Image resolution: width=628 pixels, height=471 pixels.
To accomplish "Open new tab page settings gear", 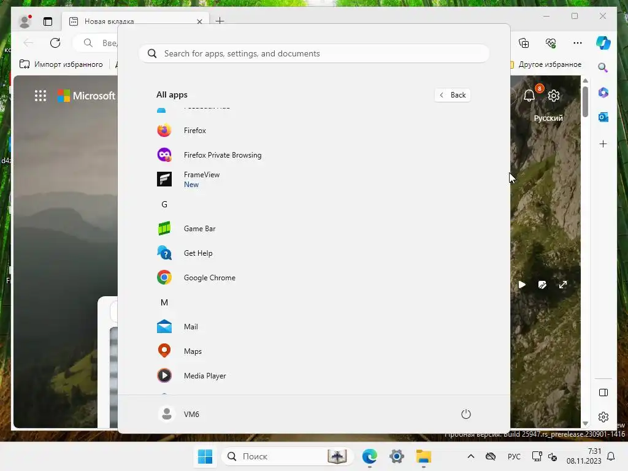I will tap(554, 96).
